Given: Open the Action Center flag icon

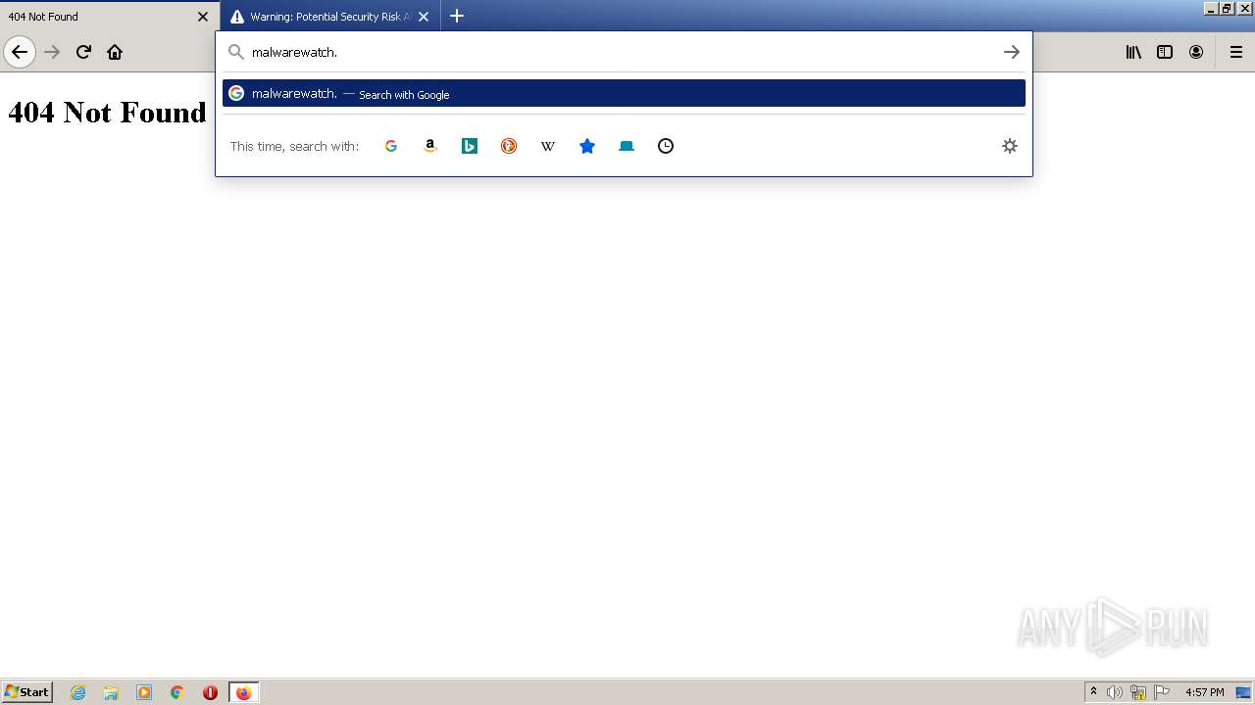Looking at the screenshot, I should 1162,692.
